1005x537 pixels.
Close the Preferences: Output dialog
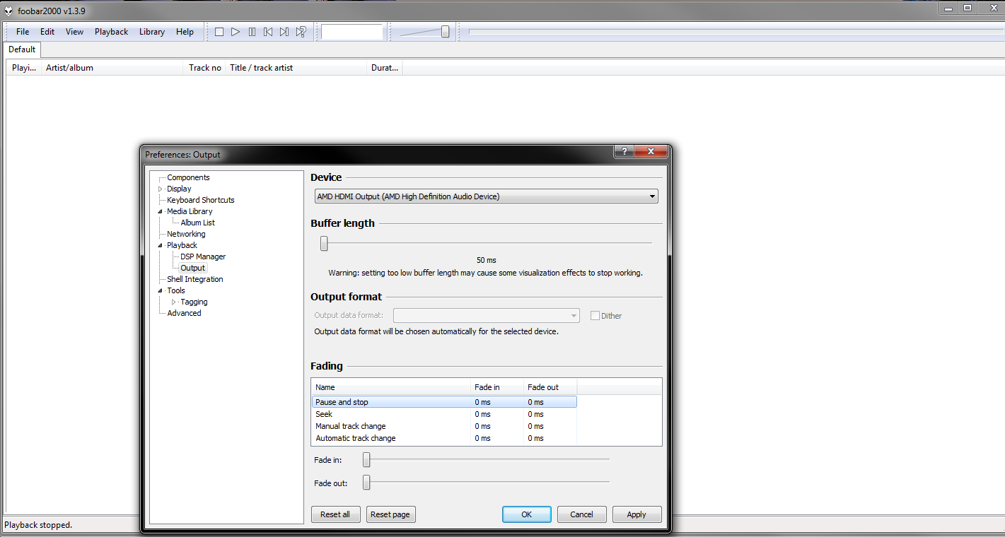[x=651, y=151]
